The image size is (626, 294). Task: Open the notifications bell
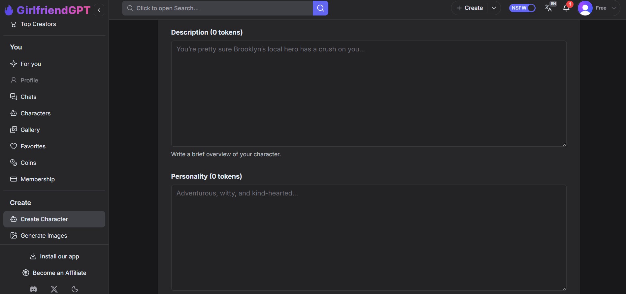[x=566, y=8]
